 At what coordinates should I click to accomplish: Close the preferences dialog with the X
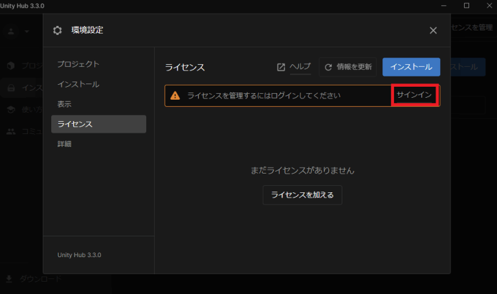click(433, 30)
